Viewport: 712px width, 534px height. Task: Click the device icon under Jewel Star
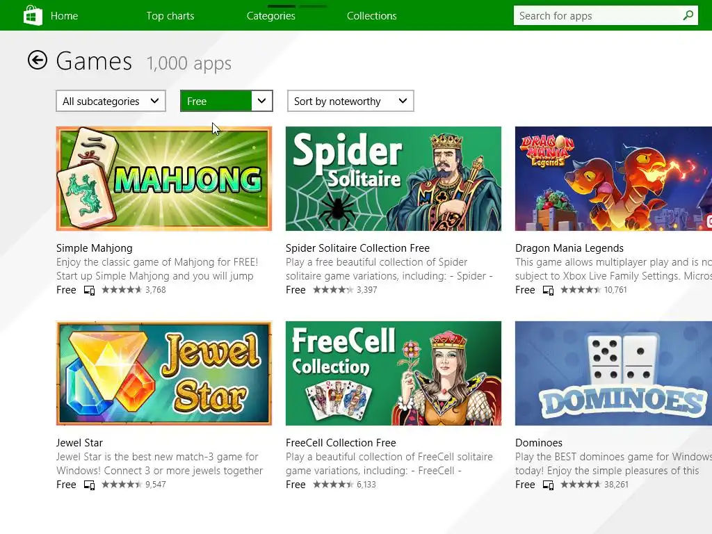(x=90, y=485)
